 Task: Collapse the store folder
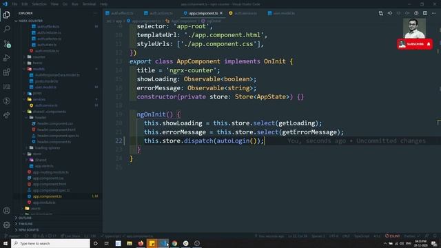tap(37, 154)
